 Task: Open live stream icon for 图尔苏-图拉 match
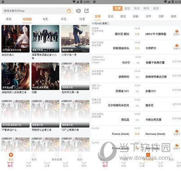point(177,31)
